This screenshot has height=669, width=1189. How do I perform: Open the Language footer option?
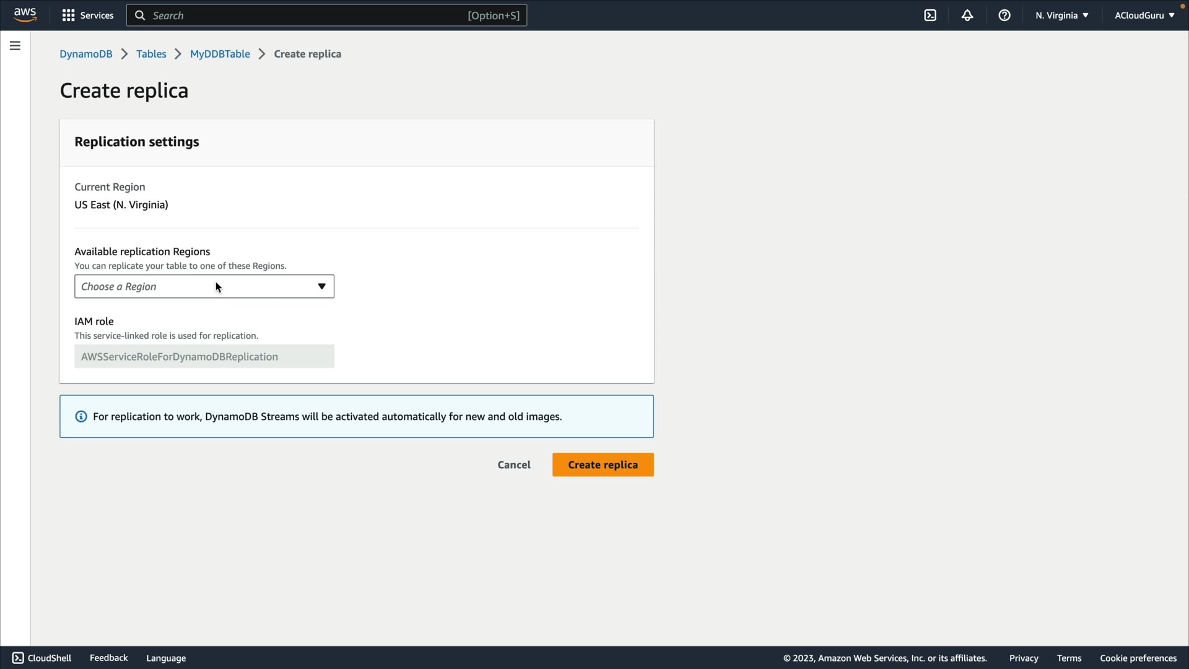click(166, 658)
